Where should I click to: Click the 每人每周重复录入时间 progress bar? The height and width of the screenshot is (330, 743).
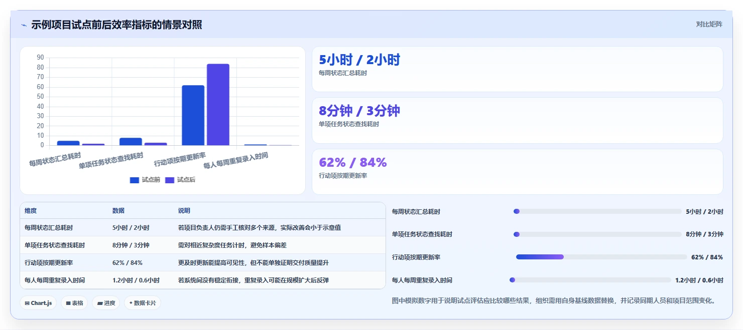tap(590, 280)
